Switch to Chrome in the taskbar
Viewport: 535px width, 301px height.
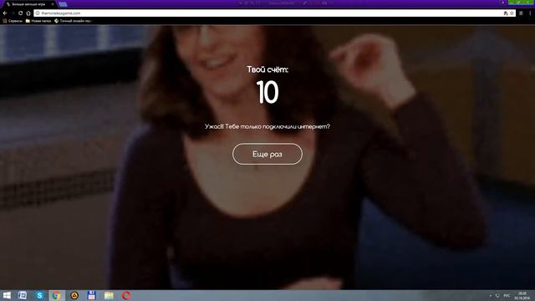57,295
